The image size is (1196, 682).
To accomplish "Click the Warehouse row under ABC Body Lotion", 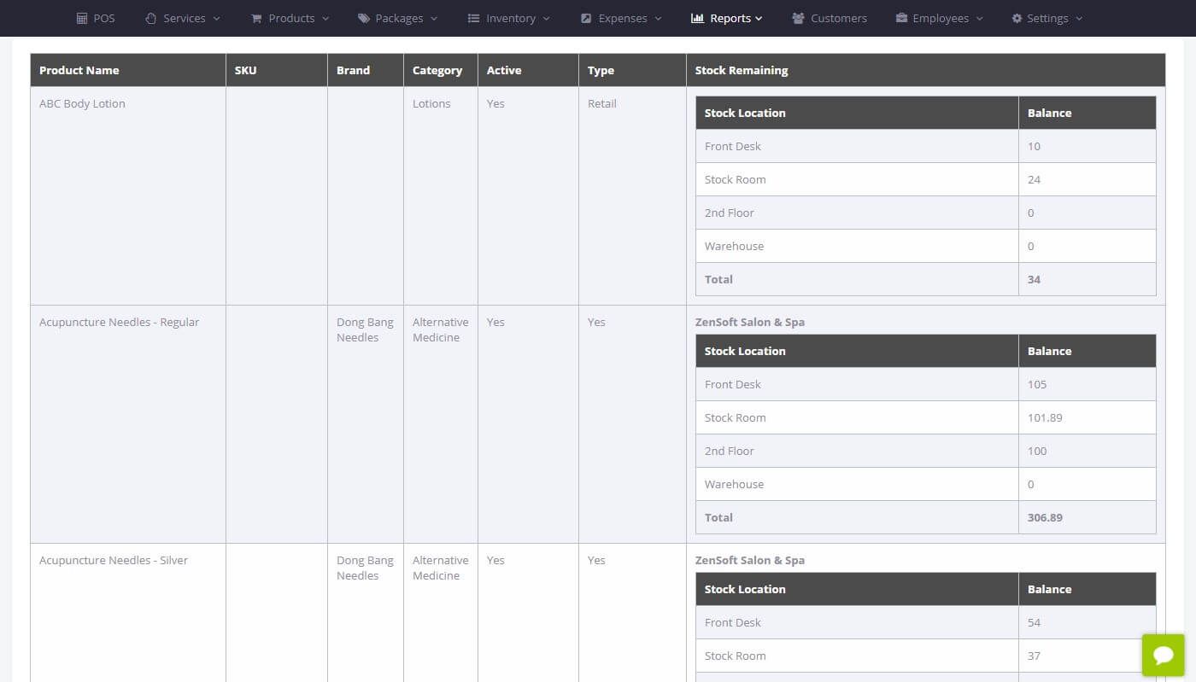I will coord(926,246).
